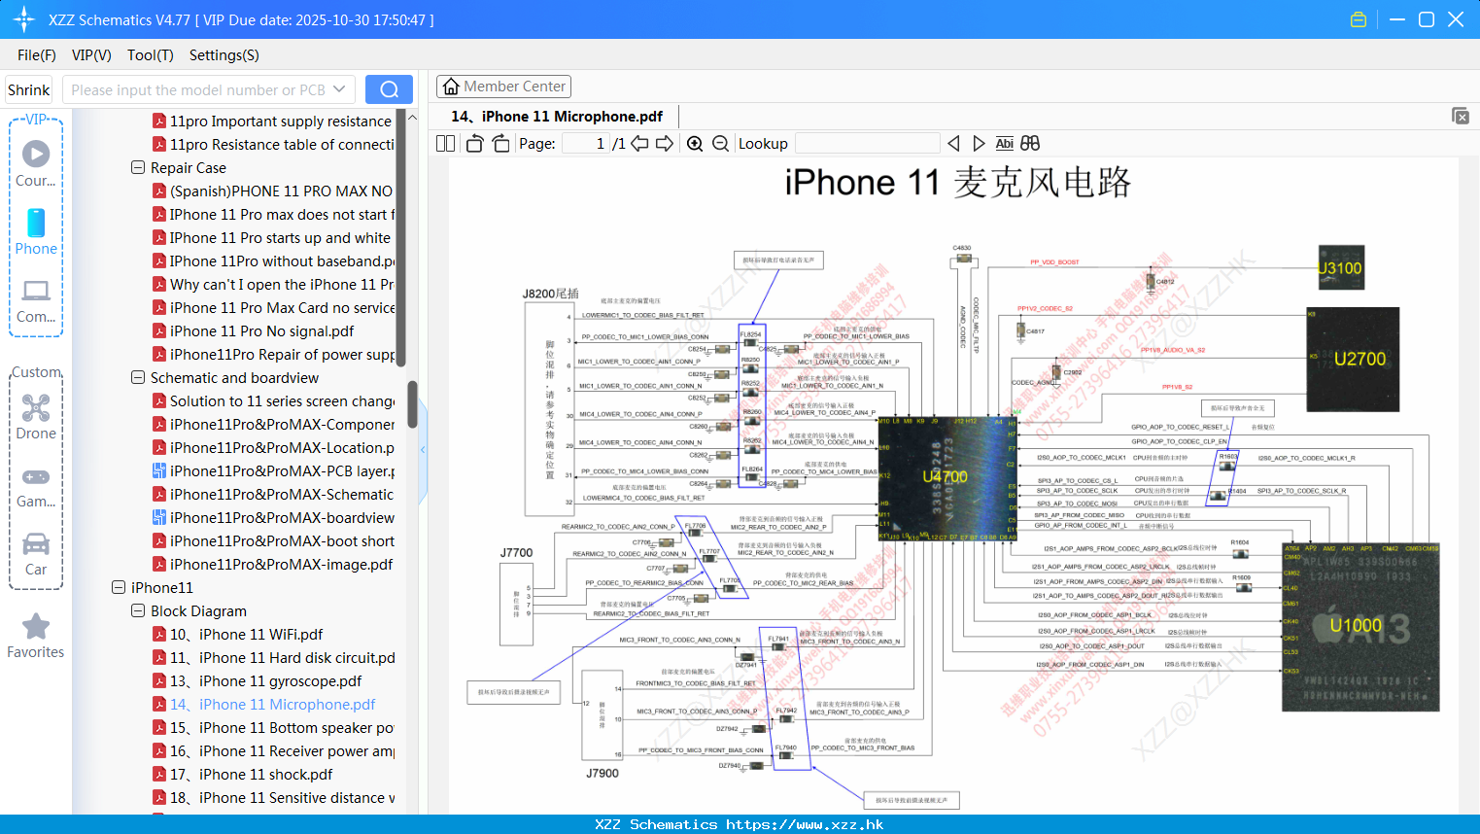Image resolution: width=1480 pixels, height=834 pixels.
Task: Open the Member Center button
Action: click(x=503, y=87)
